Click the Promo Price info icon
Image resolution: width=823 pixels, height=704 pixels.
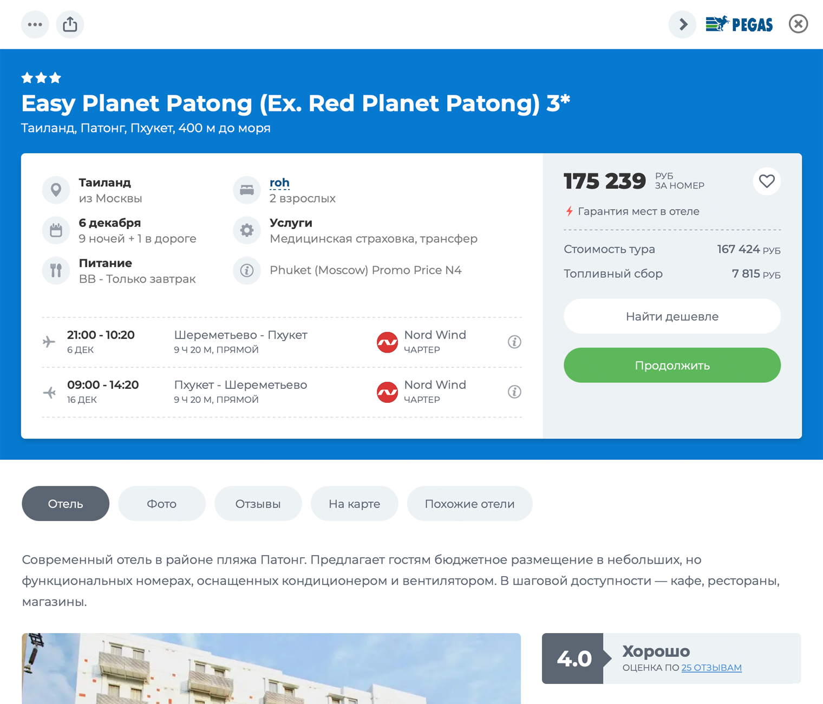point(247,270)
